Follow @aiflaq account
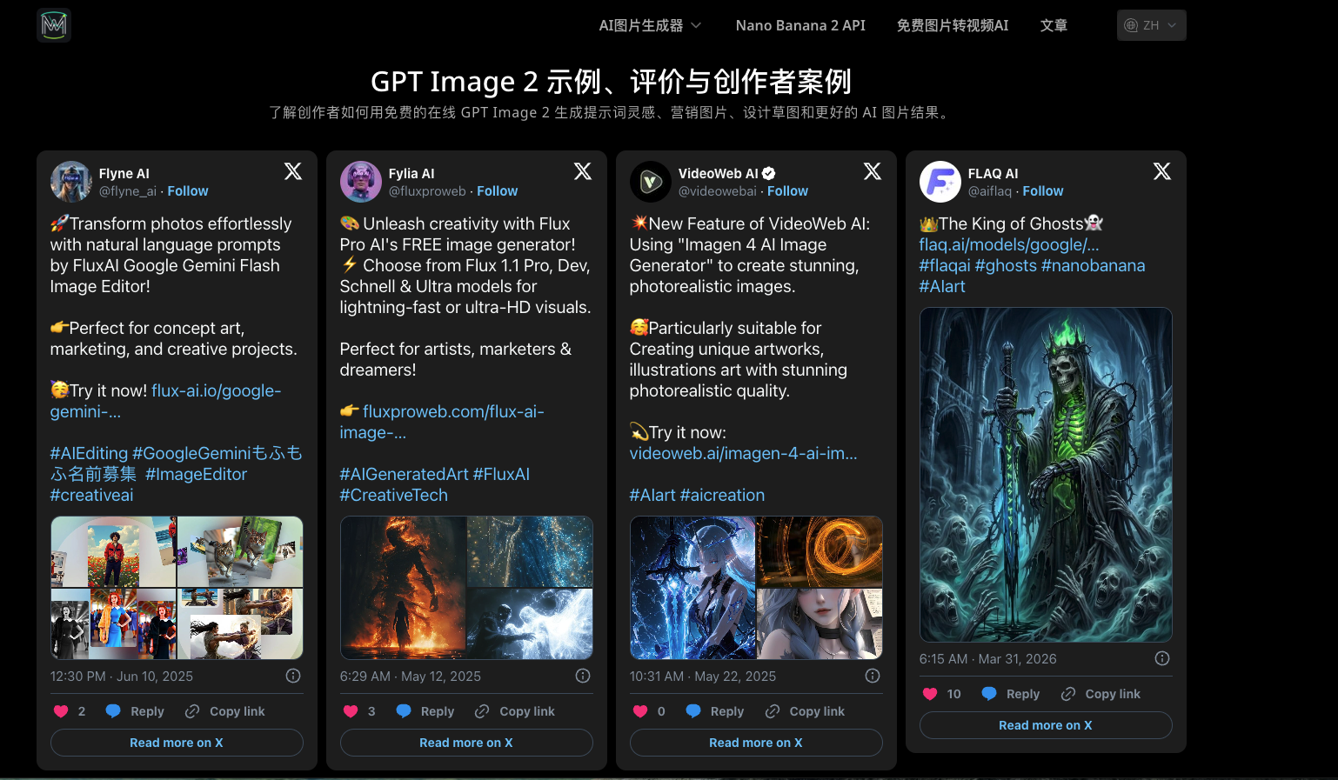 (1043, 191)
